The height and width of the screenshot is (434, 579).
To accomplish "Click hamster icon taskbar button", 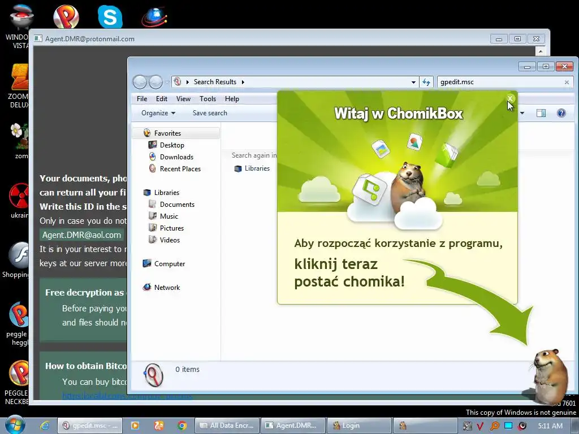I will tap(425, 426).
